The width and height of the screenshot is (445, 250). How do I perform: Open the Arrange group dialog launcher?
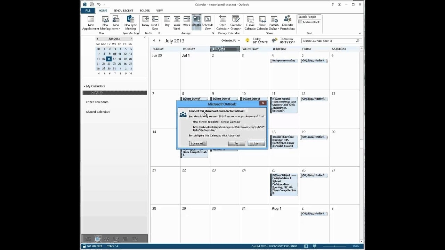[x=212, y=33]
